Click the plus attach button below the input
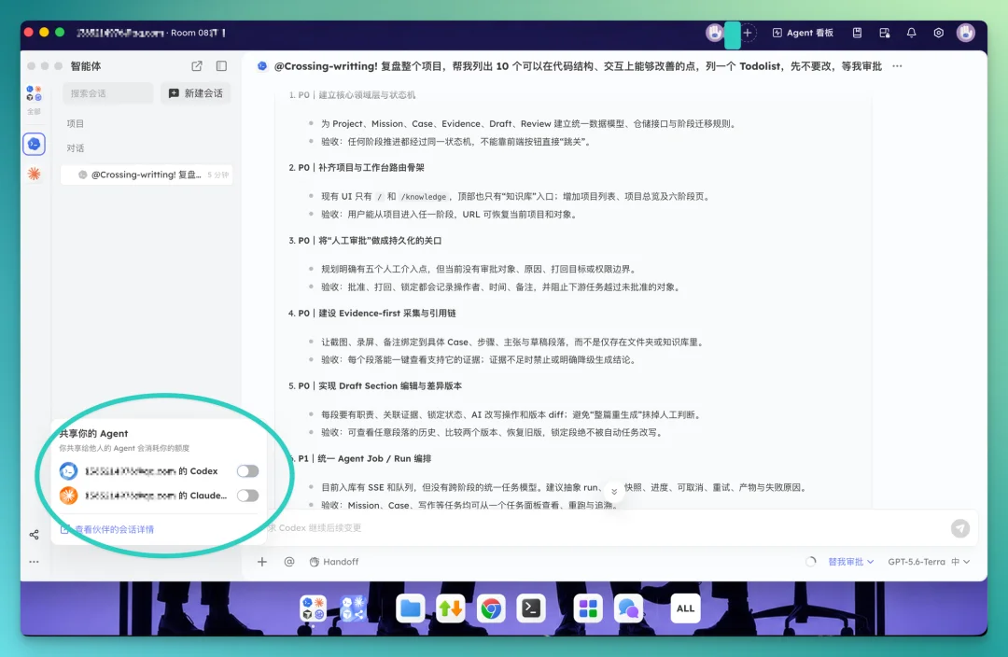Viewport: 1008px width, 657px height. tap(262, 562)
